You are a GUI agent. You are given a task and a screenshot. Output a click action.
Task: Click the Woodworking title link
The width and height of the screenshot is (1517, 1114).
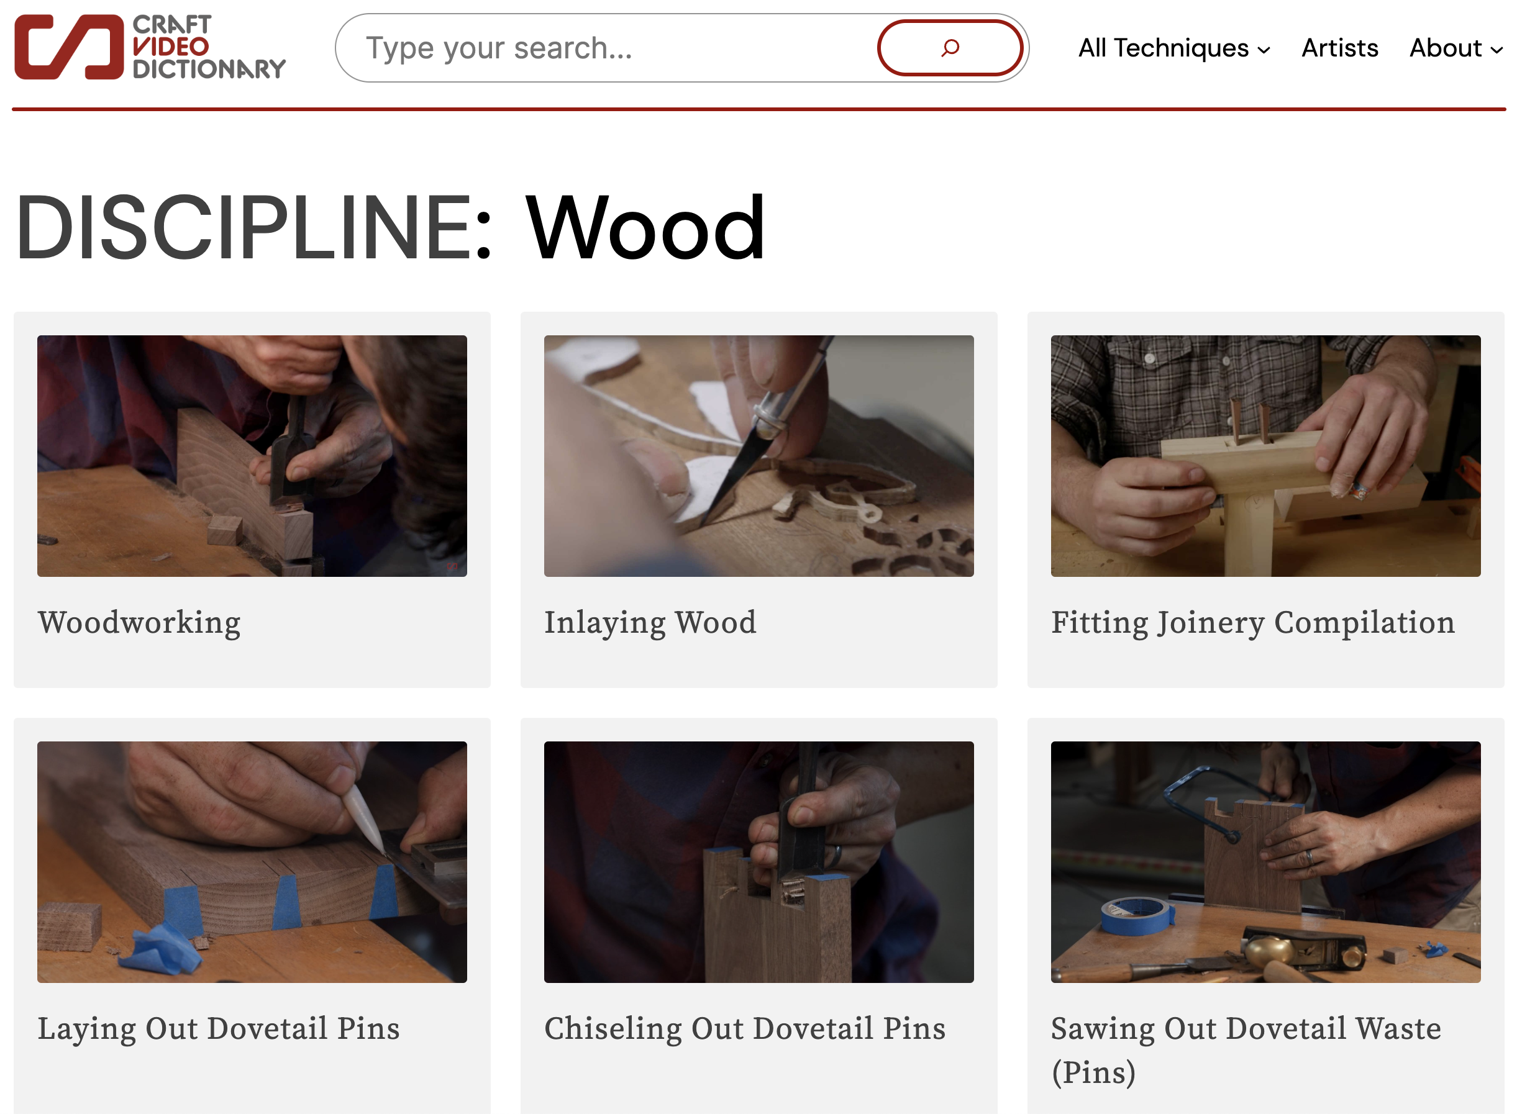[x=139, y=622]
